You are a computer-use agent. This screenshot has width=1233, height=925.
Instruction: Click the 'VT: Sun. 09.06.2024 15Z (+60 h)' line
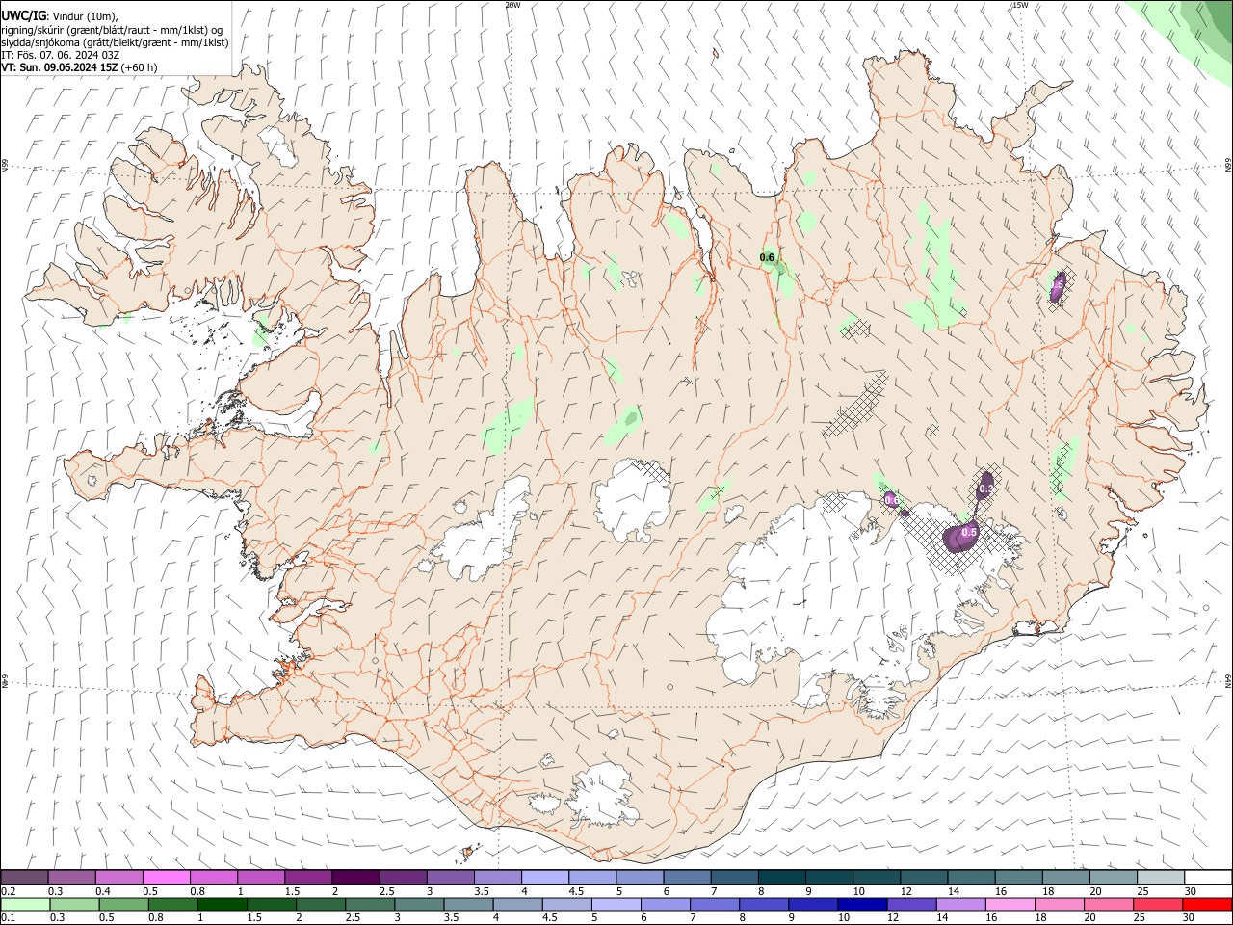coord(79,67)
